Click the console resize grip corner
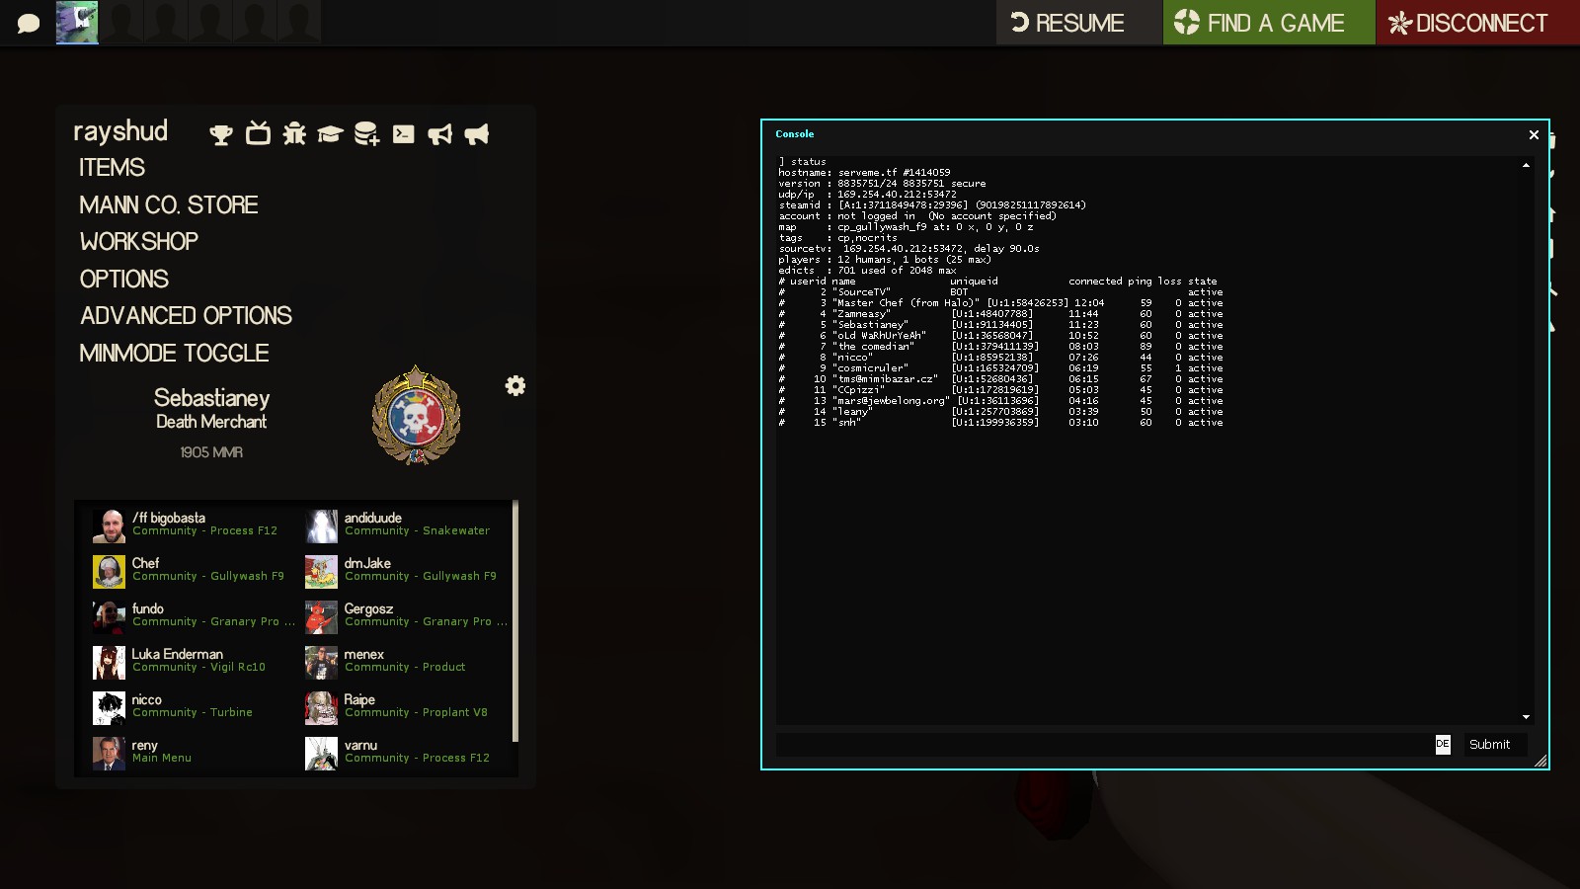This screenshot has height=889, width=1580. pyautogui.click(x=1540, y=761)
